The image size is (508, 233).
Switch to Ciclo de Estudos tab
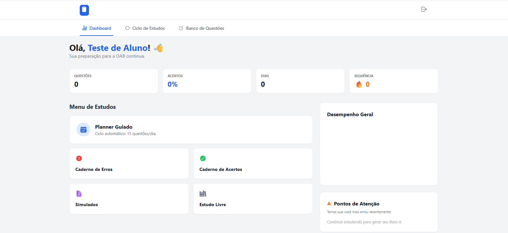pos(145,28)
